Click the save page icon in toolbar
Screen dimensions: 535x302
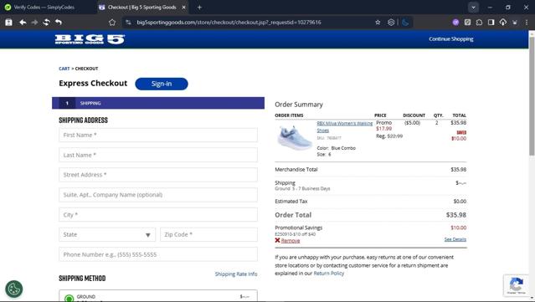pos(9,22)
